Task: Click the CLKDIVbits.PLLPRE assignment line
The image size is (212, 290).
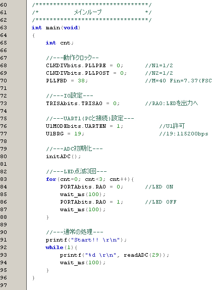Action: coord(84,66)
